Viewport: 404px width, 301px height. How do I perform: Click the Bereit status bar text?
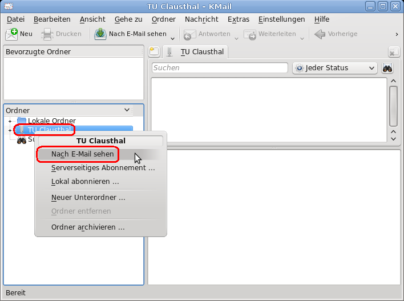[16, 293]
